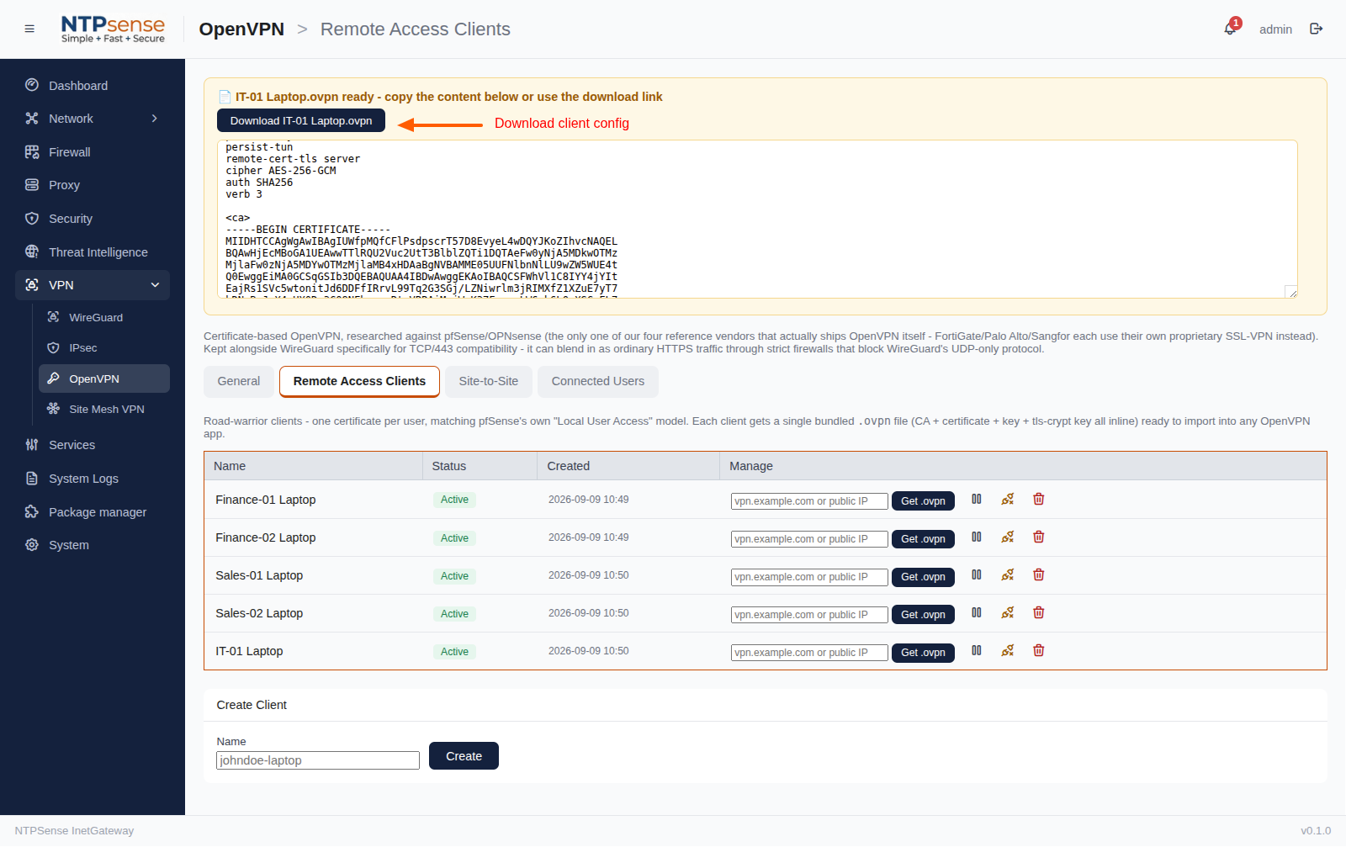Open Threat Intelligence page
Image resolution: width=1346 pixels, height=847 pixels.
[x=93, y=252]
